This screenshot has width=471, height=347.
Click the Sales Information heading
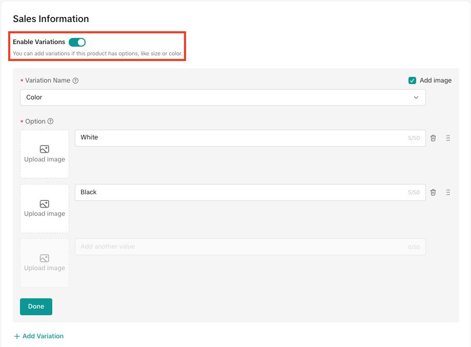[x=51, y=19]
